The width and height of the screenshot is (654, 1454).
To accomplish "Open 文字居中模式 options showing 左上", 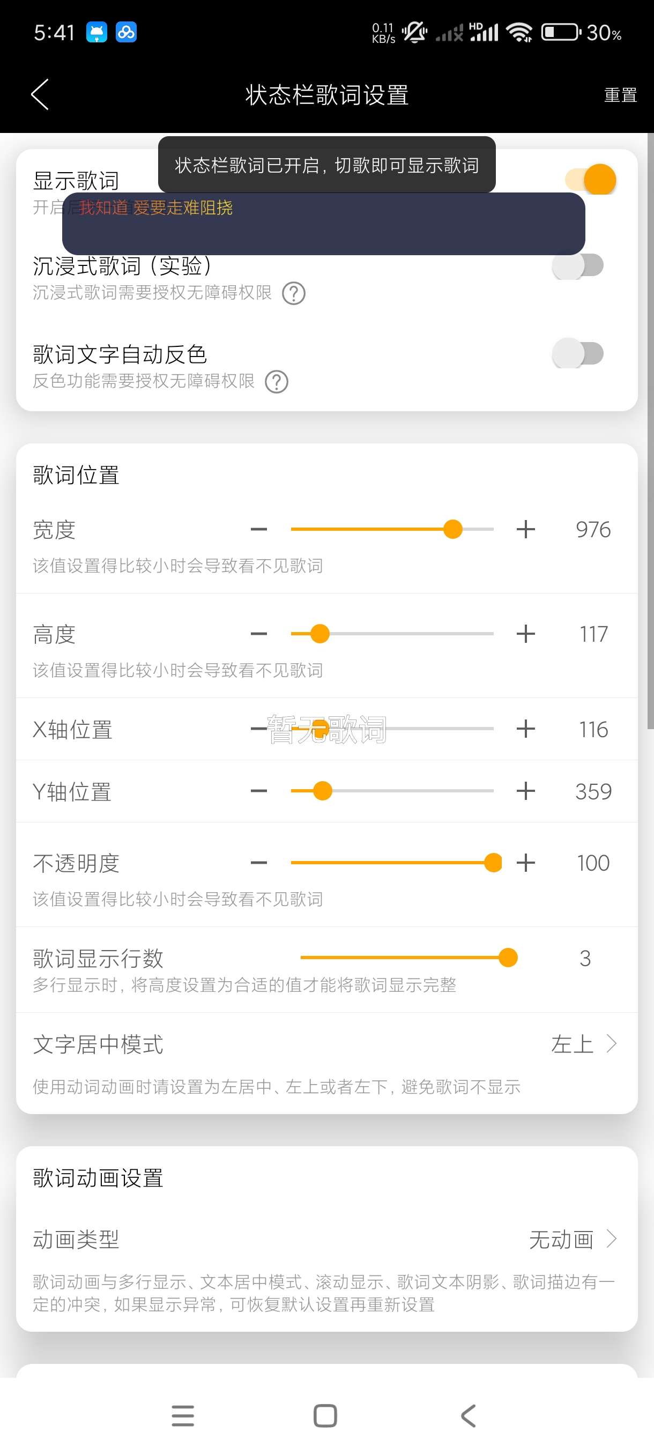I will [x=583, y=1044].
